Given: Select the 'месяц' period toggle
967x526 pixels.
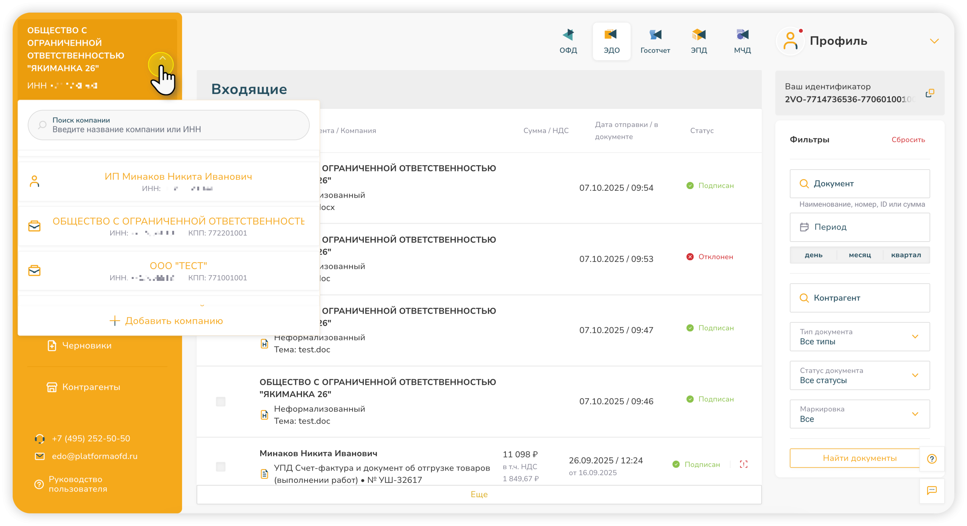Looking at the screenshot, I should 860,255.
